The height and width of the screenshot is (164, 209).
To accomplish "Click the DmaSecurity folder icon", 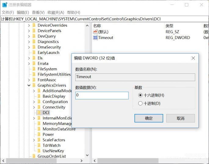I will coord(34,47).
